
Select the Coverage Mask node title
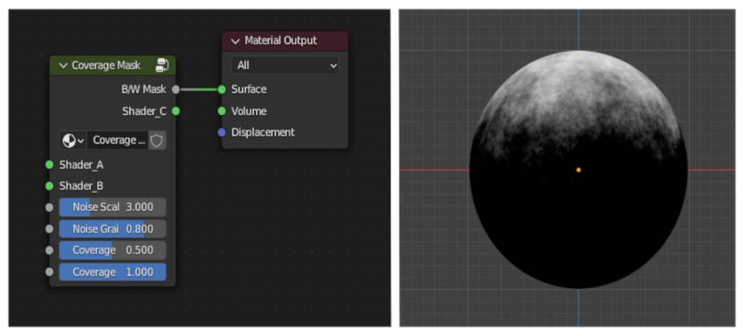click(x=106, y=66)
